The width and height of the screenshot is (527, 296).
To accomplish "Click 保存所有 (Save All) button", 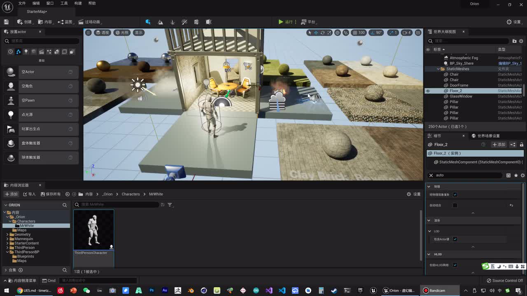I will [51, 194].
